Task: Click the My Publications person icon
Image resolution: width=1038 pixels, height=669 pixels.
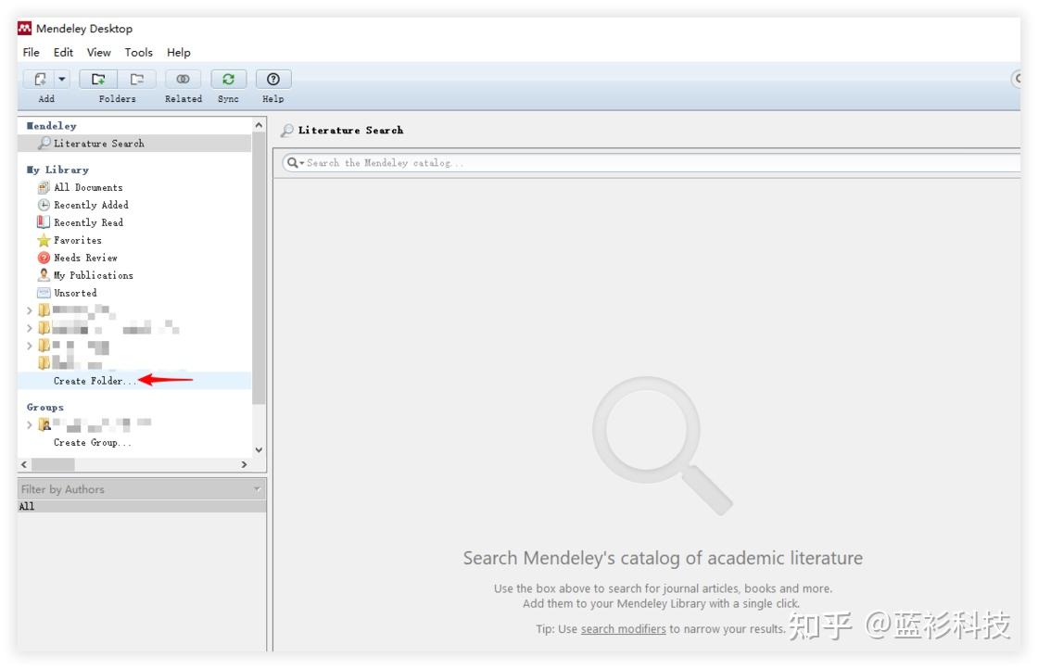Action: [x=44, y=274]
